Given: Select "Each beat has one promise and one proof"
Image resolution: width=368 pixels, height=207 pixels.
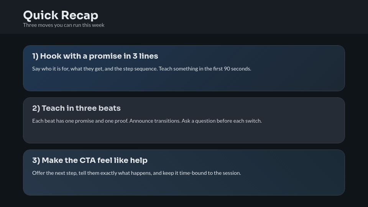Looking at the screenshot, I should (80, 121).
